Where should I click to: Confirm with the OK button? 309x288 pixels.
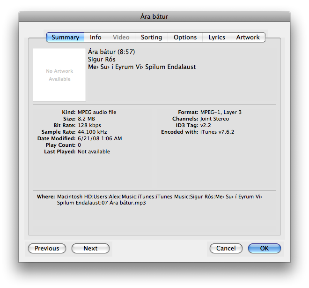click(x=264, y=248)
